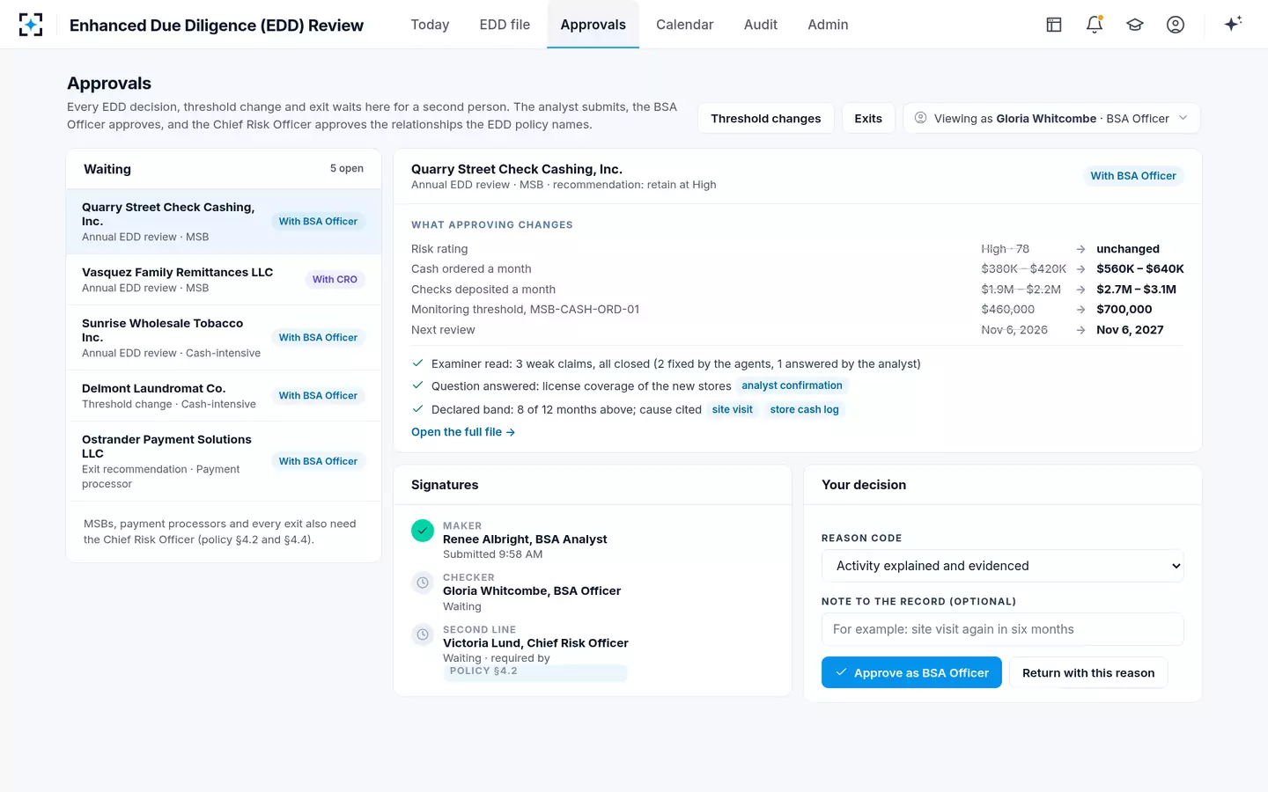Open the EDD file tab

[x=505, y=25]
